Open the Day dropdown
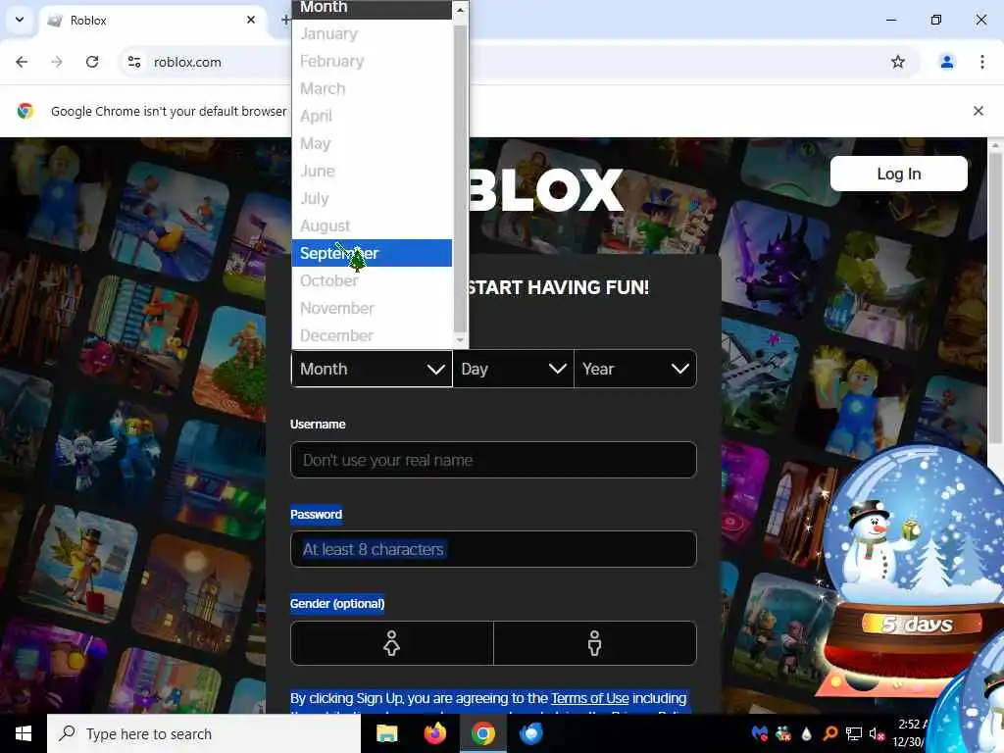This screenshot has height=753, width=1004. pos(514,369)
